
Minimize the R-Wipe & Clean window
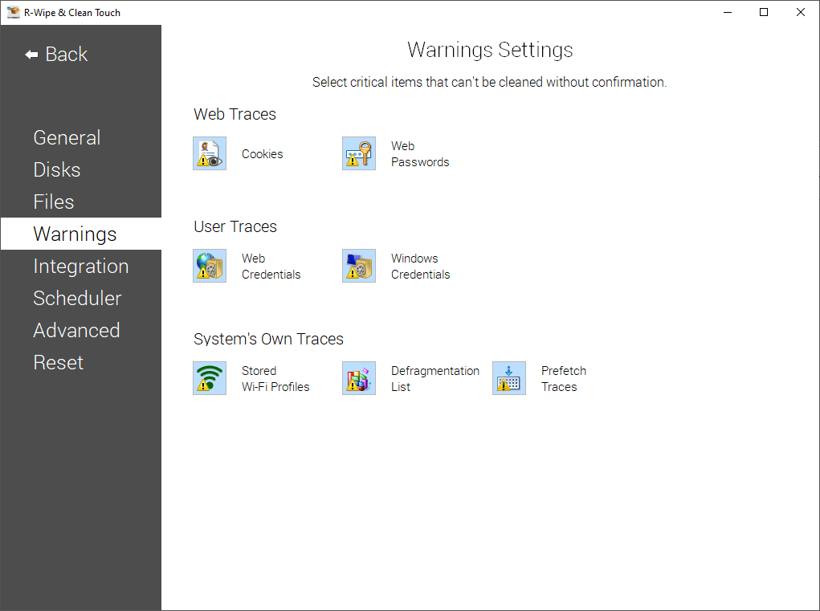pyautogui.click(x=728, y=12)
